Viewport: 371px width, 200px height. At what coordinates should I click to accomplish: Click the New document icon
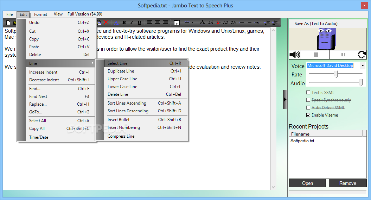8,23
